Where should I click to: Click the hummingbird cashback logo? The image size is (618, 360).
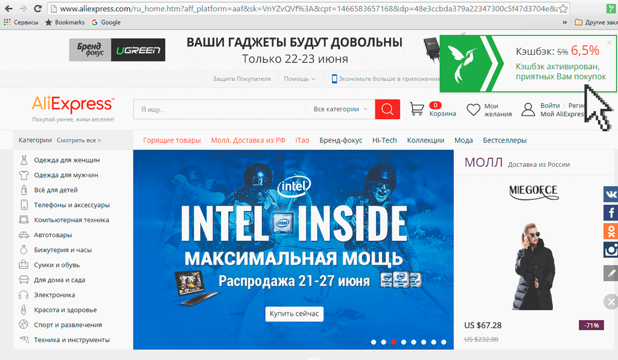(x=462, y=63)
